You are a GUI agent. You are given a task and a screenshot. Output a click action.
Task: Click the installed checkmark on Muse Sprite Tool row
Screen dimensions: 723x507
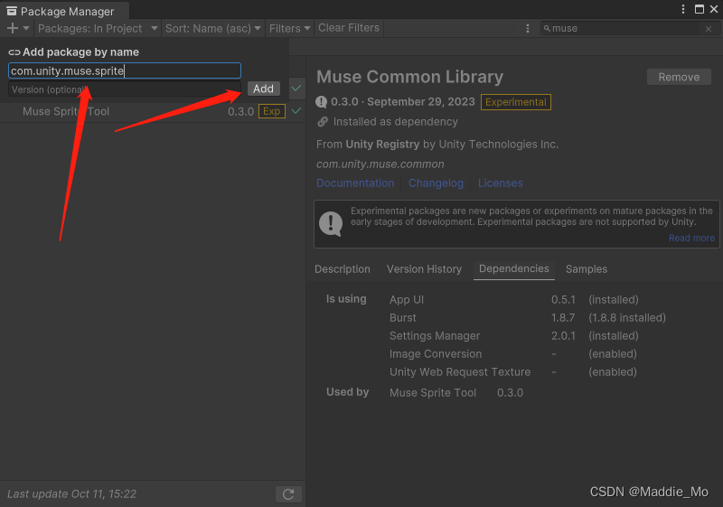296,110
